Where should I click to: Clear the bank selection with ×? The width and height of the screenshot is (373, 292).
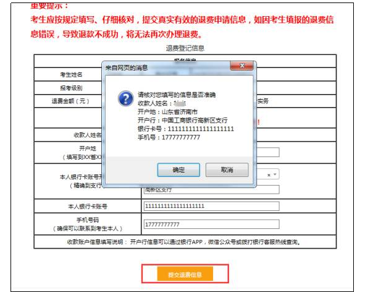pos(269,174)
